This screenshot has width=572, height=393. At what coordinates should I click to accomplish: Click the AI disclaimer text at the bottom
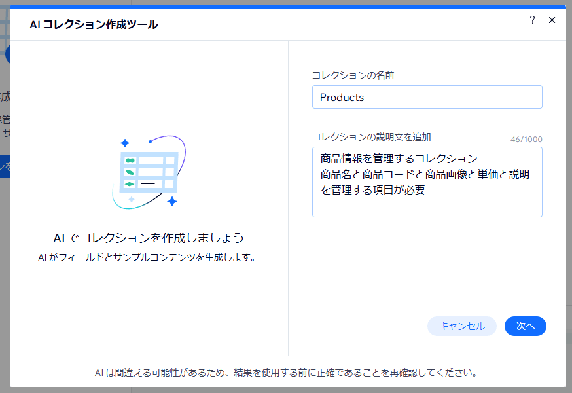click(286, 372)
